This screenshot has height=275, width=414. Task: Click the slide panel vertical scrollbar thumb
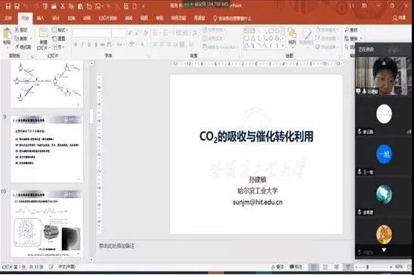tap(91, 116)
